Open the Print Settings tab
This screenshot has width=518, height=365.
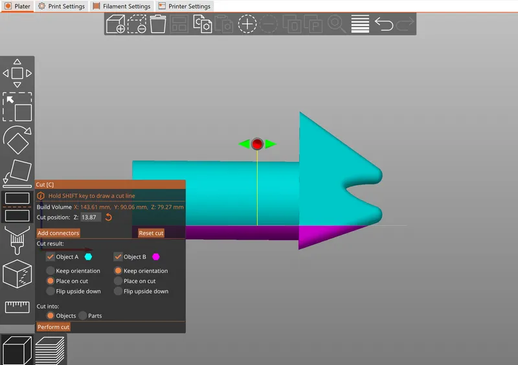pos(61,6)
